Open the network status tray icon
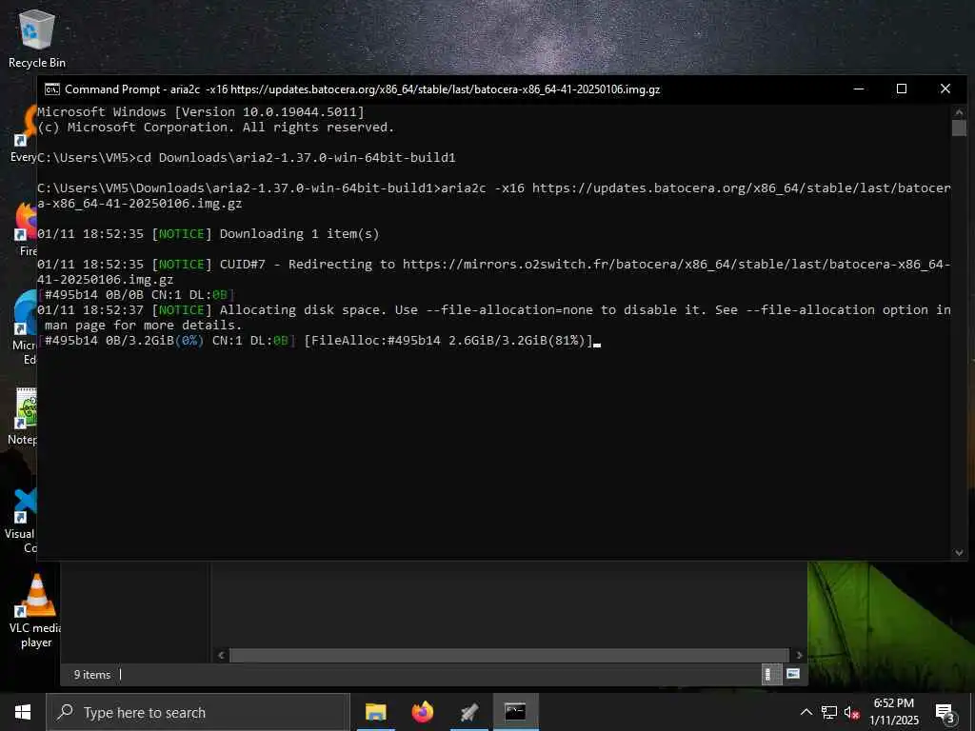This screenshot has width=975, height=731. click(x=829, y=712)
